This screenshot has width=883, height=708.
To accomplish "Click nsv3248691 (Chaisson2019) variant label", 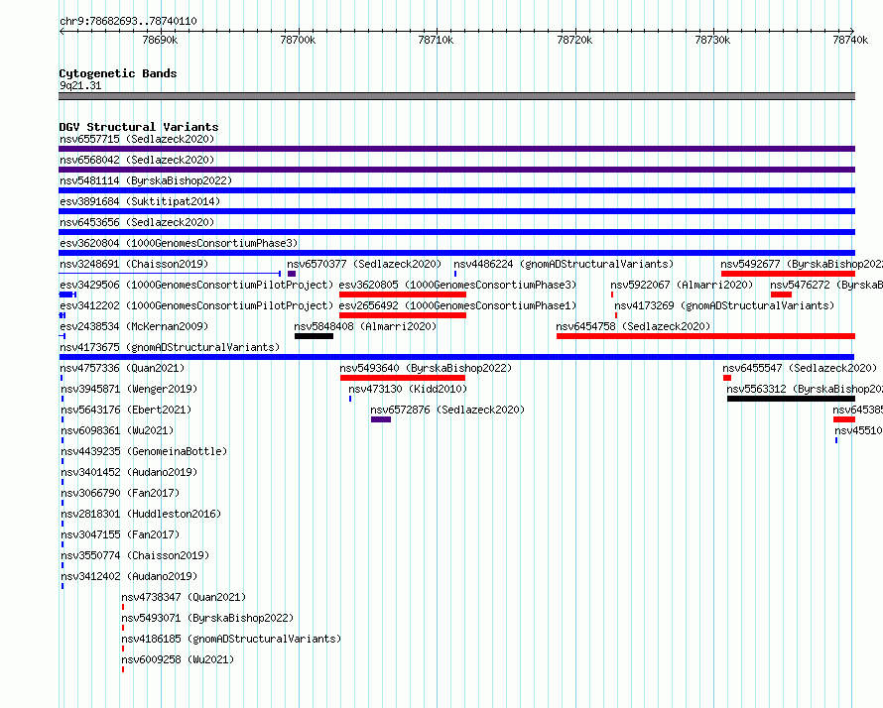I will click(134, 264).
